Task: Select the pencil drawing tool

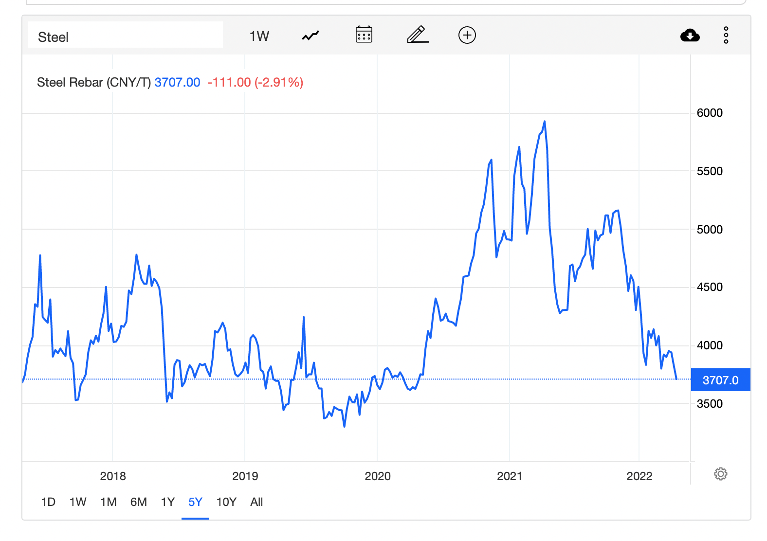Action: (x=418, y=35)
